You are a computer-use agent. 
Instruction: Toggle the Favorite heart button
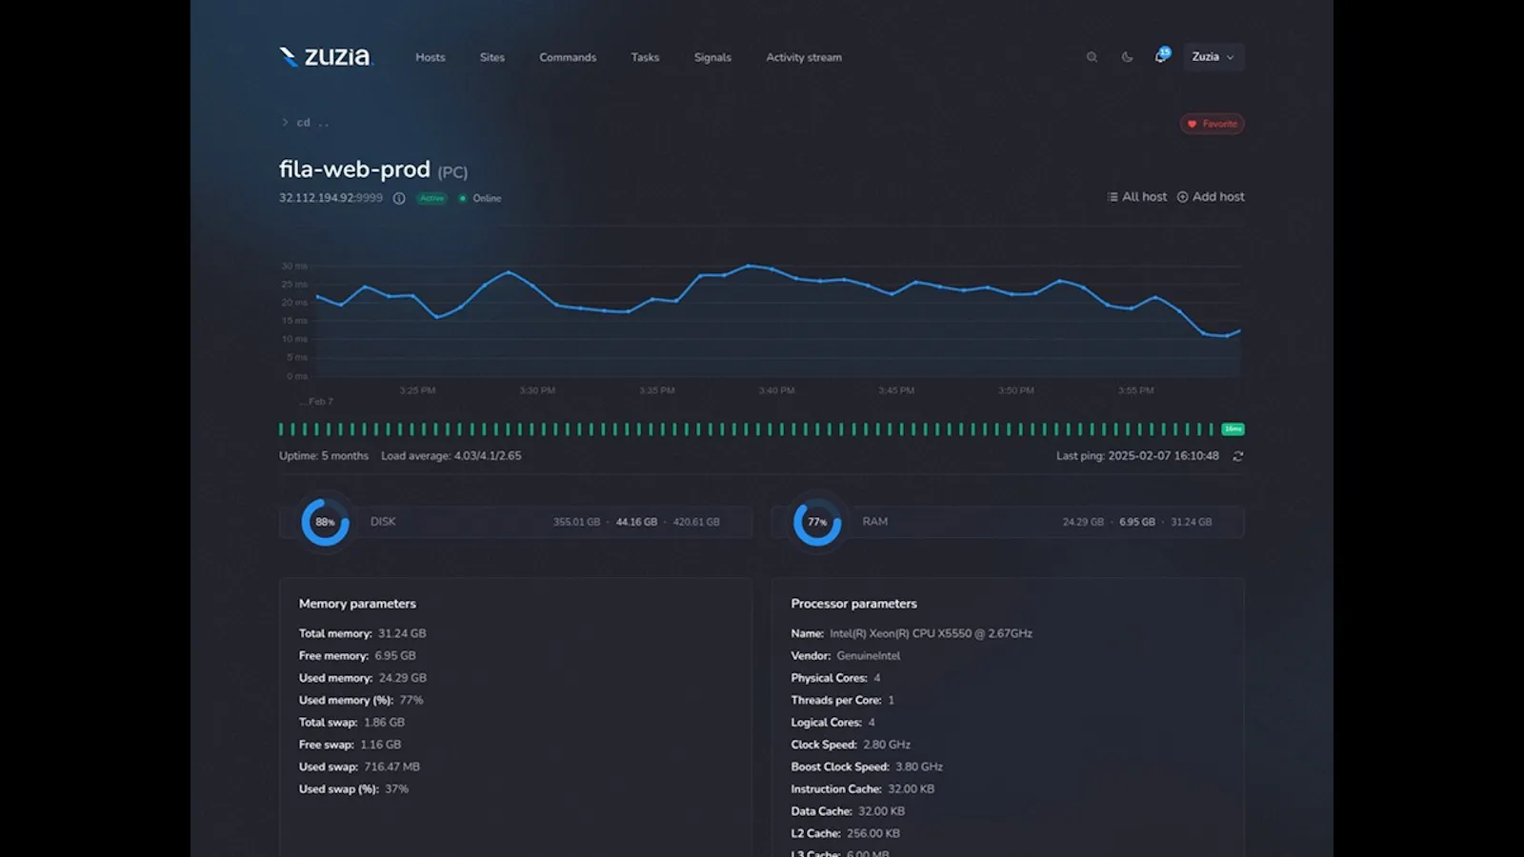coord(1212,124)
